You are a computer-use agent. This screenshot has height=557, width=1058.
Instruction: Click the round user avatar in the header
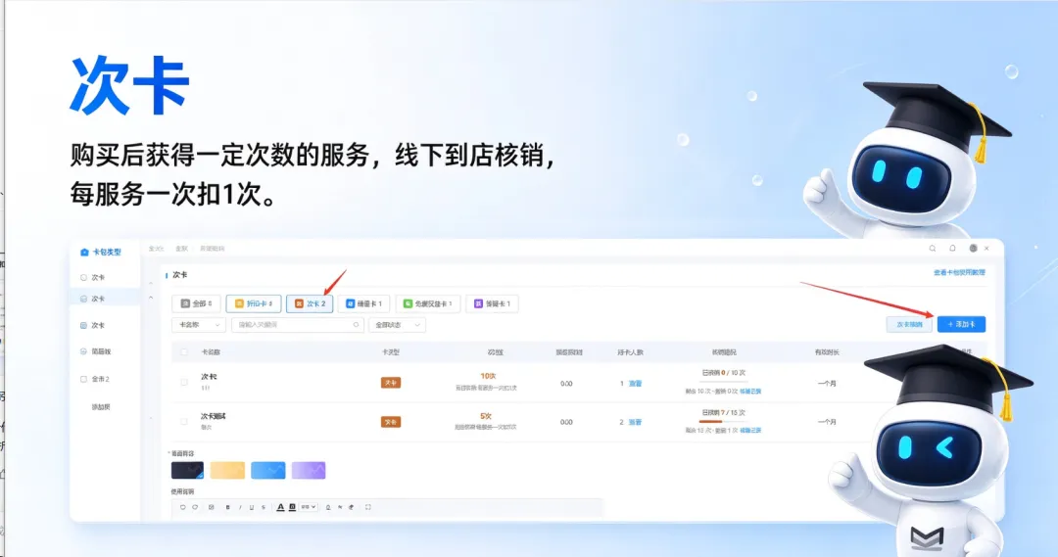(973, 249)
